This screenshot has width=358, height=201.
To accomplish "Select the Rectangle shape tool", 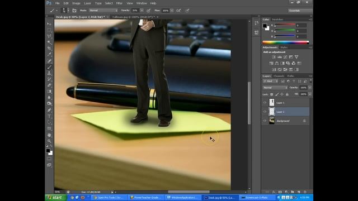I will tap(49, 128).
